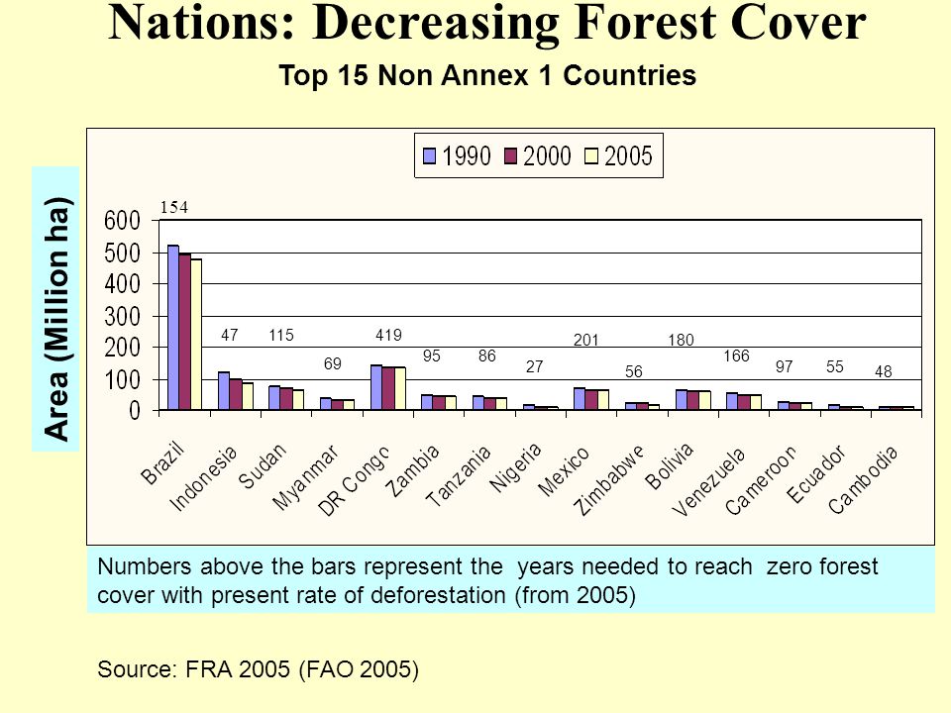
Task: Click the 500 y-axis tick label
Action: pyautogui.click(x=122, y=253)
